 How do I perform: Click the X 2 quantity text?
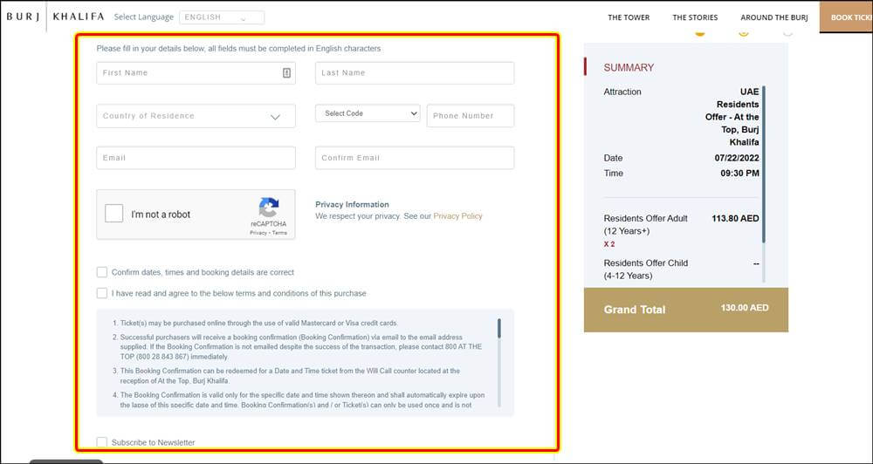point(609,244)
